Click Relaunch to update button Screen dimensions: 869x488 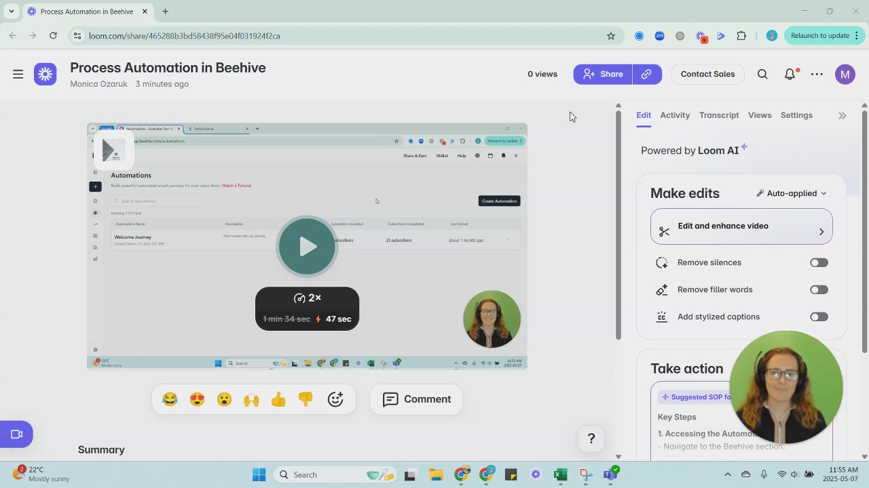pos(819,36)
